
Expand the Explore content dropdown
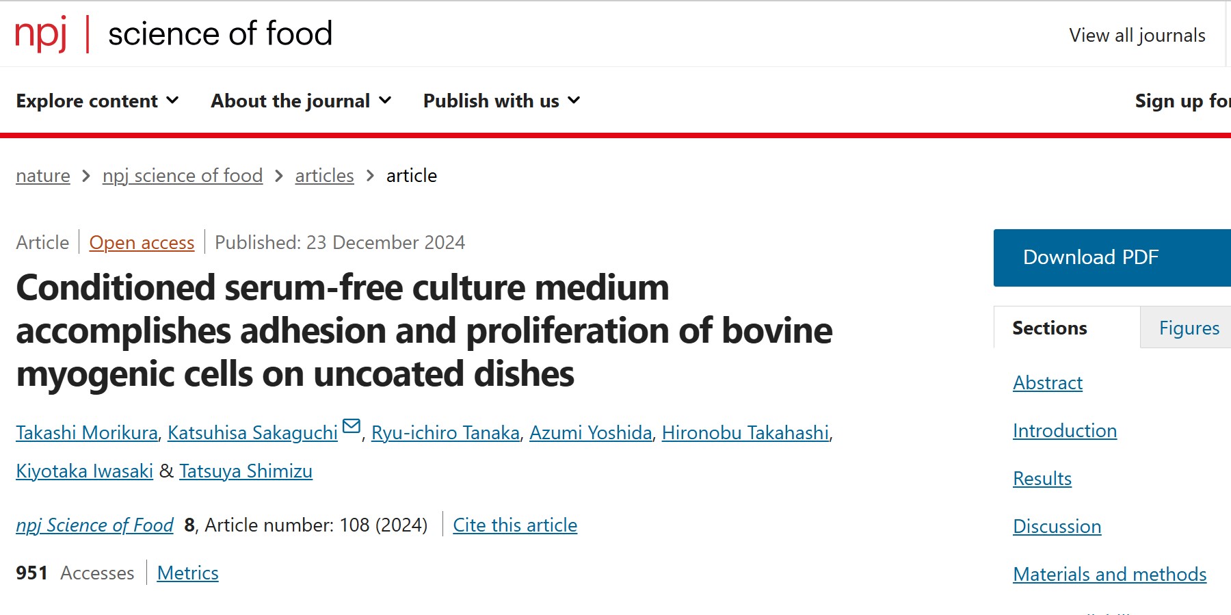(97, 101)
